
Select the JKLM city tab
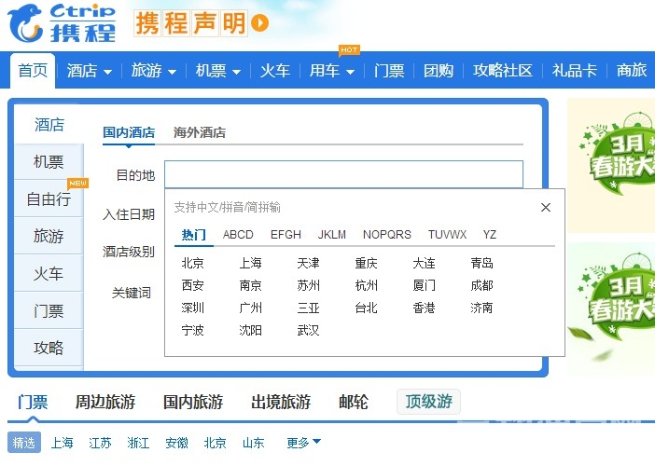click(331, 235)
